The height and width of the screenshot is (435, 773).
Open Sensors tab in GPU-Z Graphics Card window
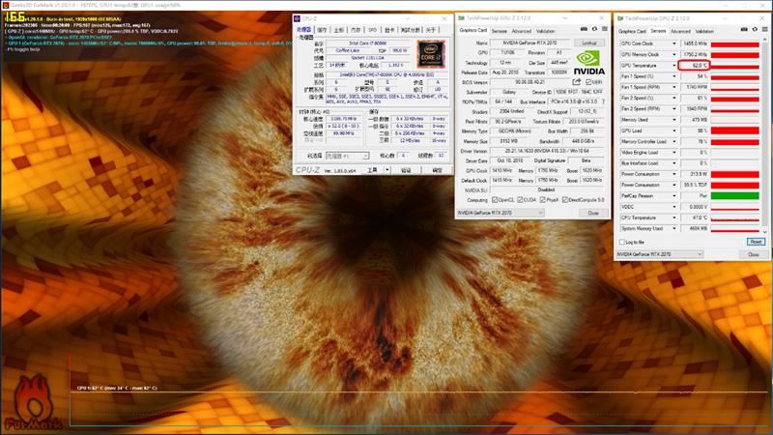point(499,31)
